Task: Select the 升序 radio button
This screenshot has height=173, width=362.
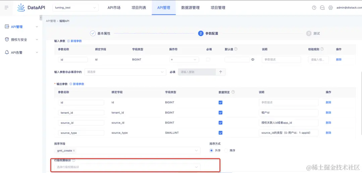Action: click(211, 150)
